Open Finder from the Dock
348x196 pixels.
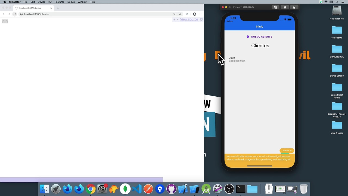tap(44, 189)
